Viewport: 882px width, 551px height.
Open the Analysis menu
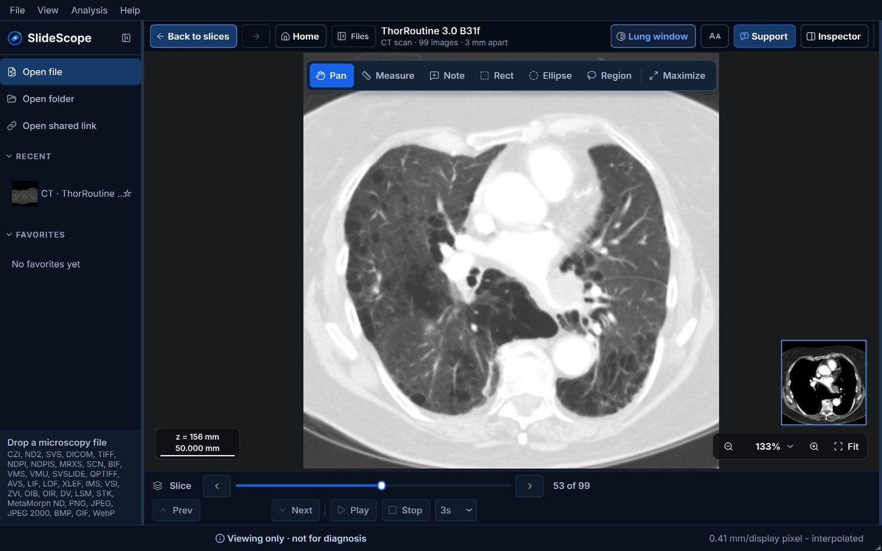pyautogui.click(x=89, y=10)
